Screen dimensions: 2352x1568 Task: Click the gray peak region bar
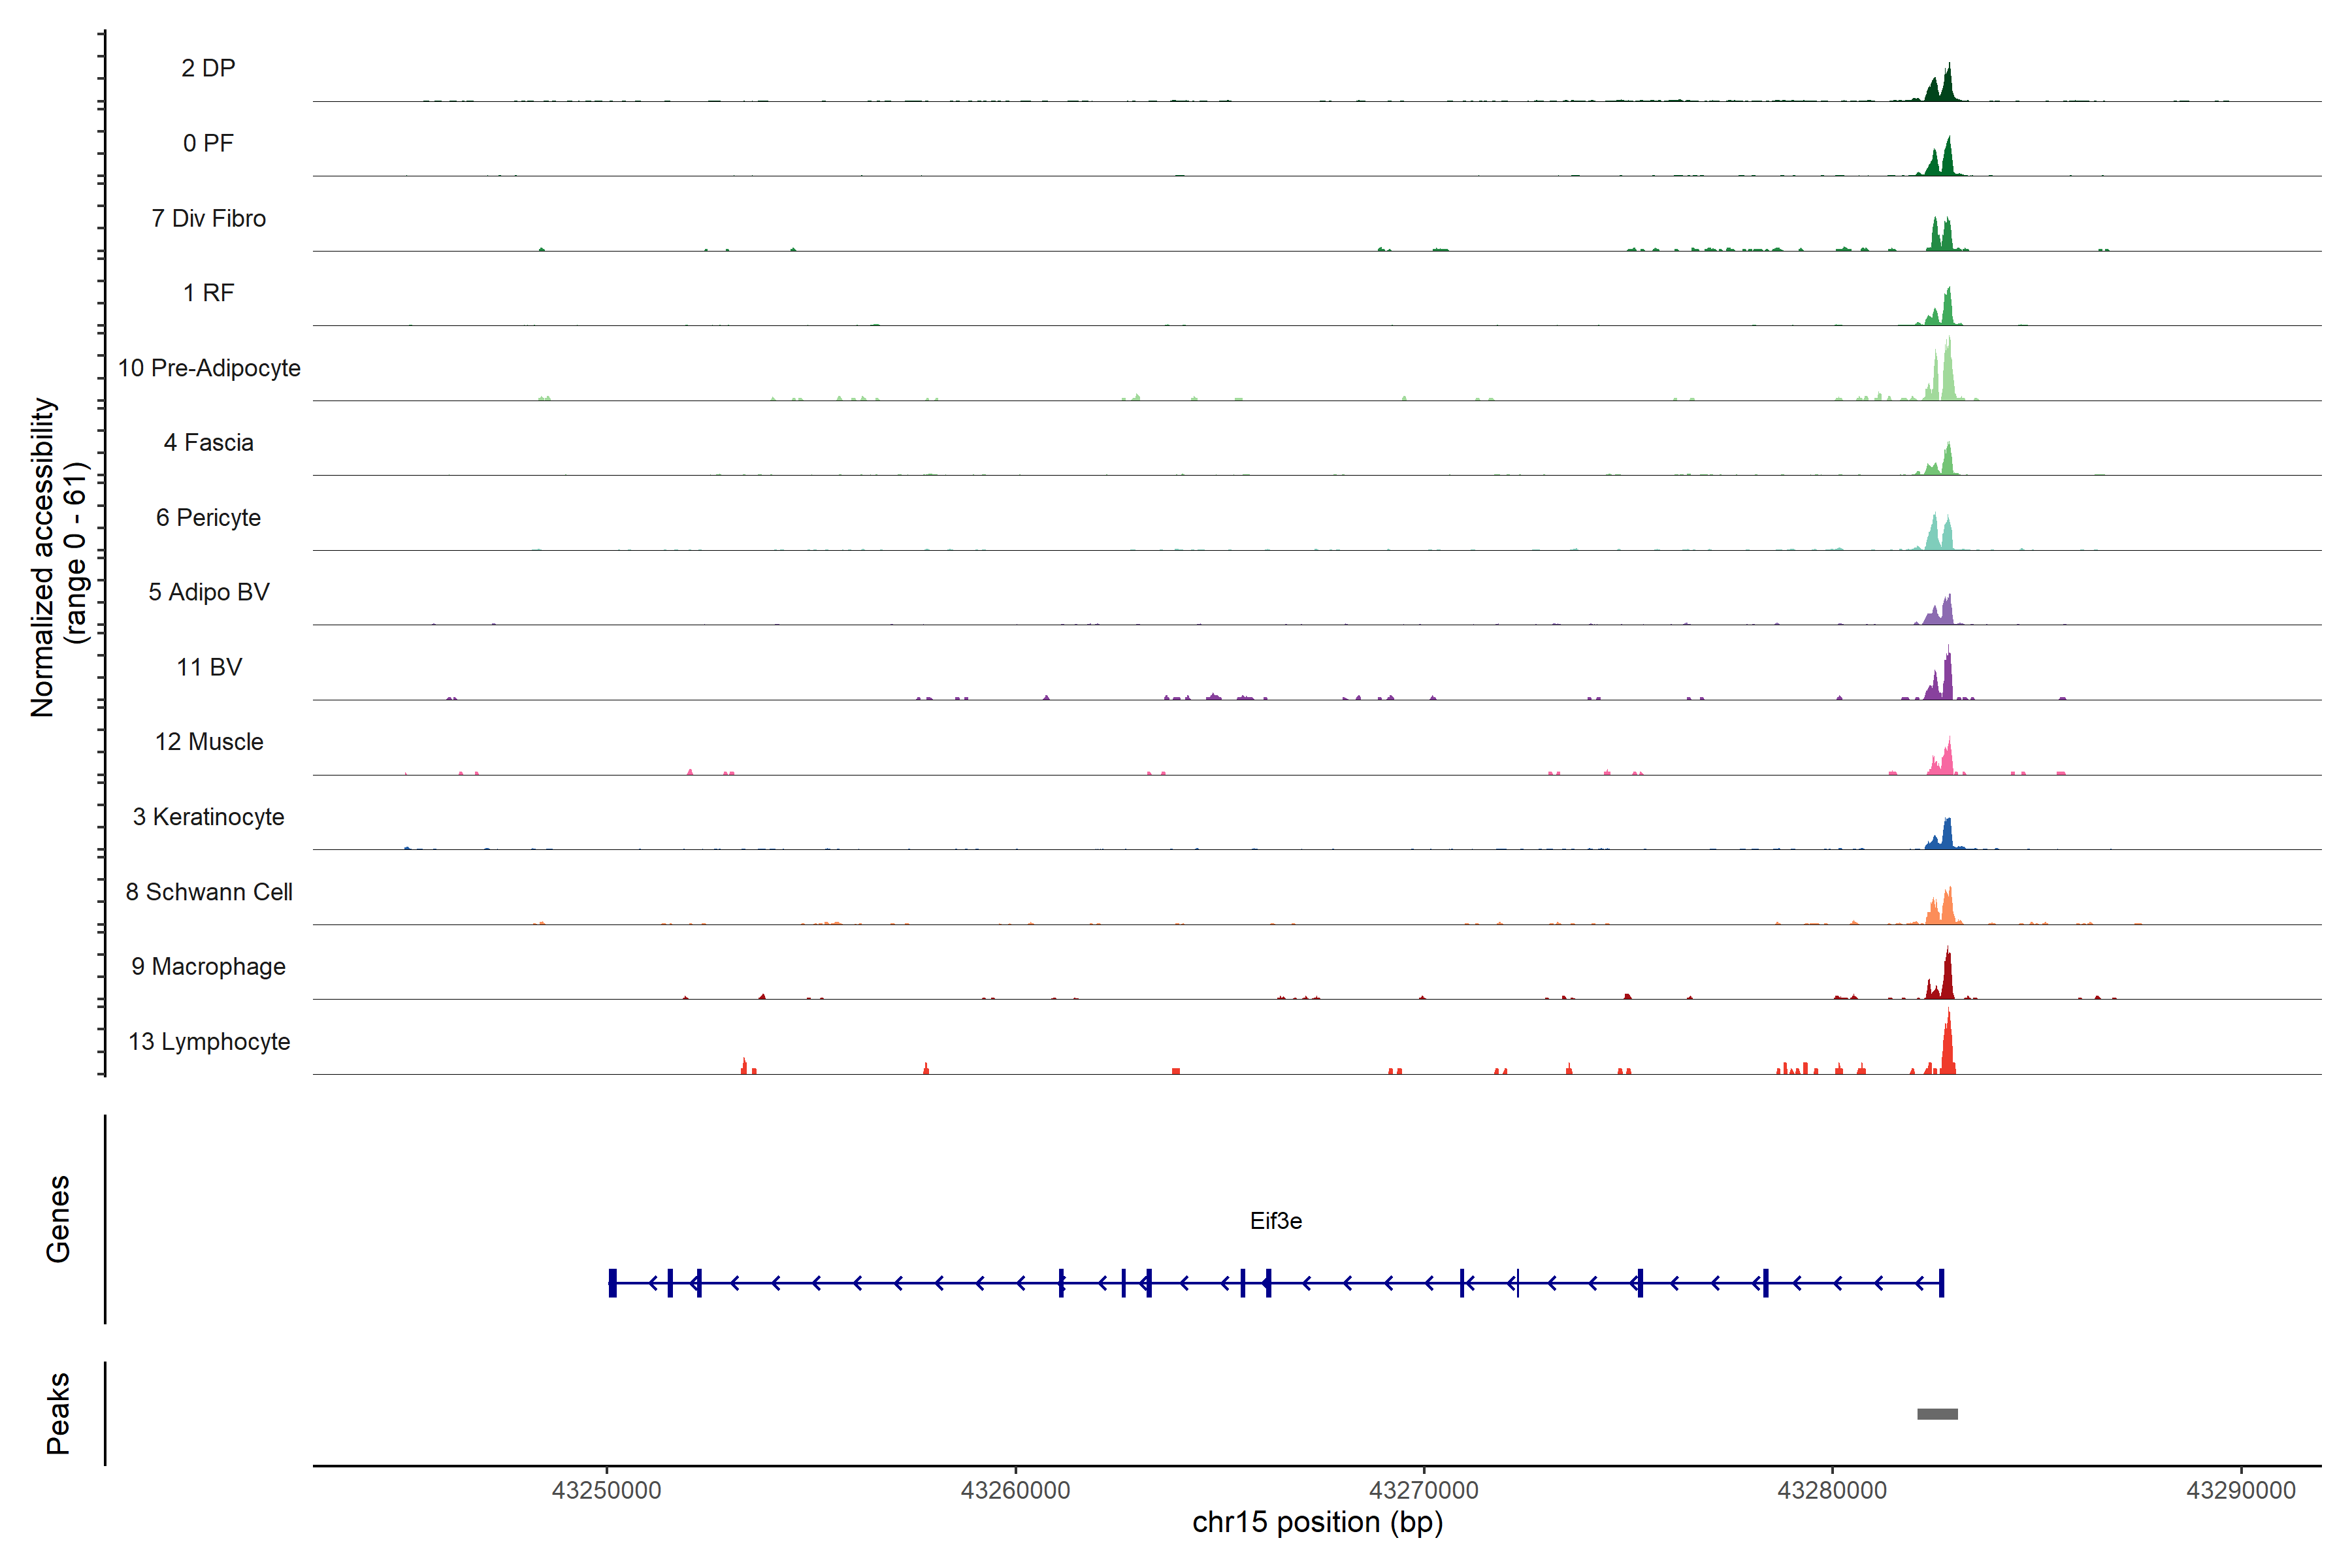pyautogui.click(x=1937, y=1414)
